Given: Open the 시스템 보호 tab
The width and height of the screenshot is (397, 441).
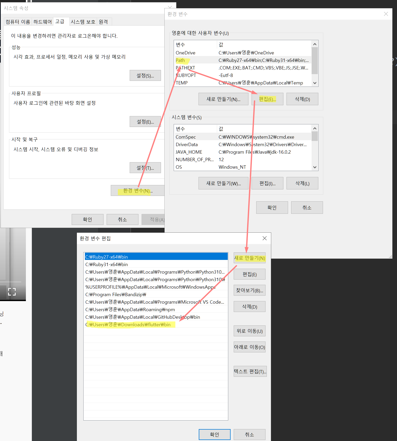Looking at the screenshot, I should [x=83, y=22].
